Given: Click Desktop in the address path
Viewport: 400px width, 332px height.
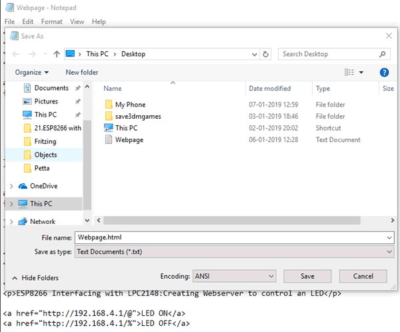Looking at the screenshot, I should pos(133,54).
